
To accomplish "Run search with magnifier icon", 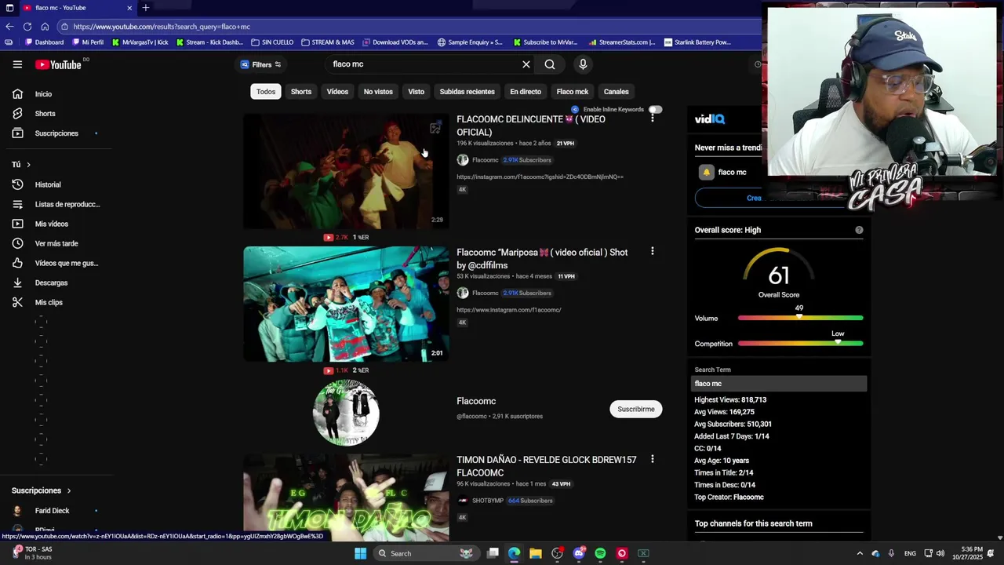I will [x=550, y=64].
